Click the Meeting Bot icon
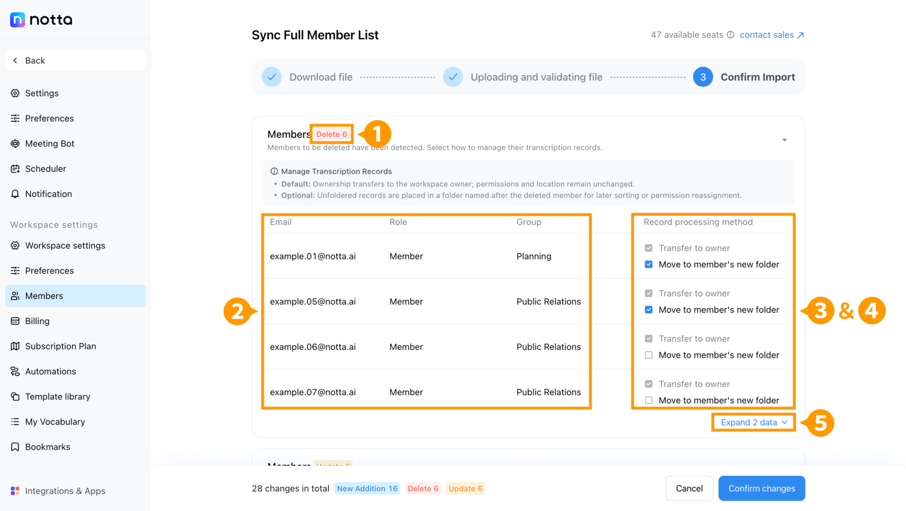This screenshot has width=906, height=511. pyautogui.click(x=15, y=143)
